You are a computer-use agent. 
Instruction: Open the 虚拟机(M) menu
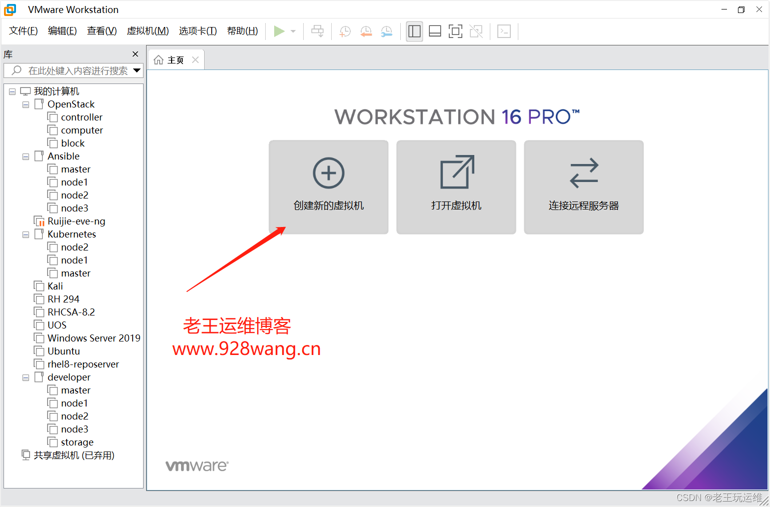148,31
